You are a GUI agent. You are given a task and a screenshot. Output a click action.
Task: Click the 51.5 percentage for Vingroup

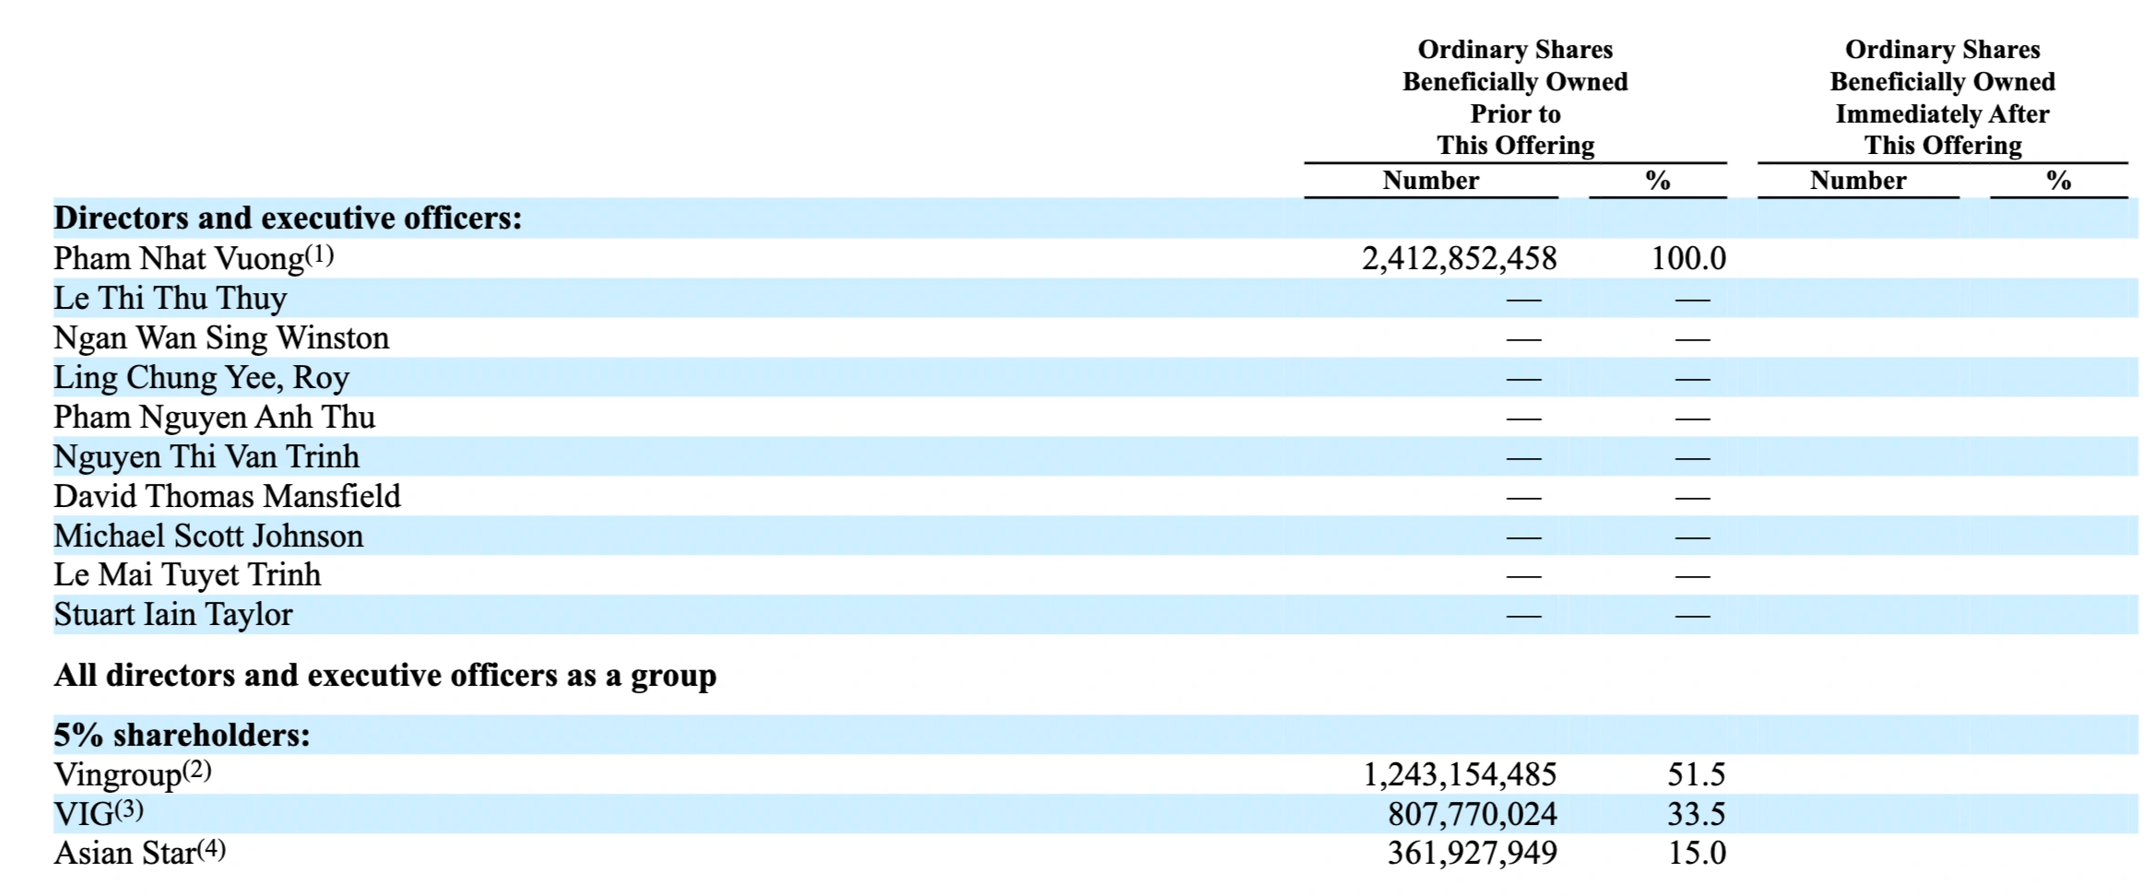coord(1696,775)
